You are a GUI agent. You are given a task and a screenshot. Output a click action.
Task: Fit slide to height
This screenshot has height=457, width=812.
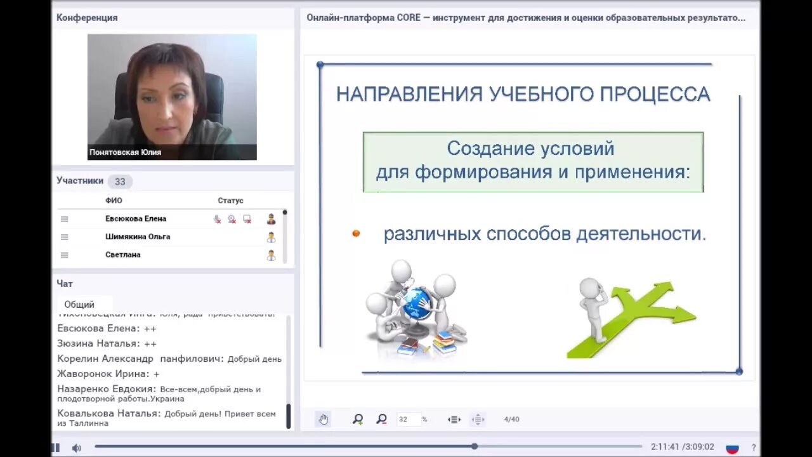478,419
